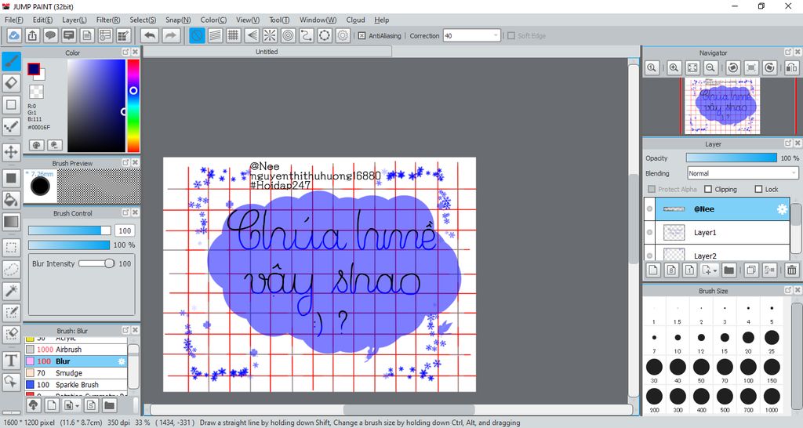Screen dimensions: 803x428
Task: Toggle the Protect Alpha checkbox
Action: pyautogui.click(x=652, y=189)
